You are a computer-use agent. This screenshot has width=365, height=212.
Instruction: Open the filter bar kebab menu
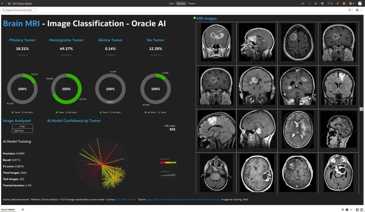361,10
